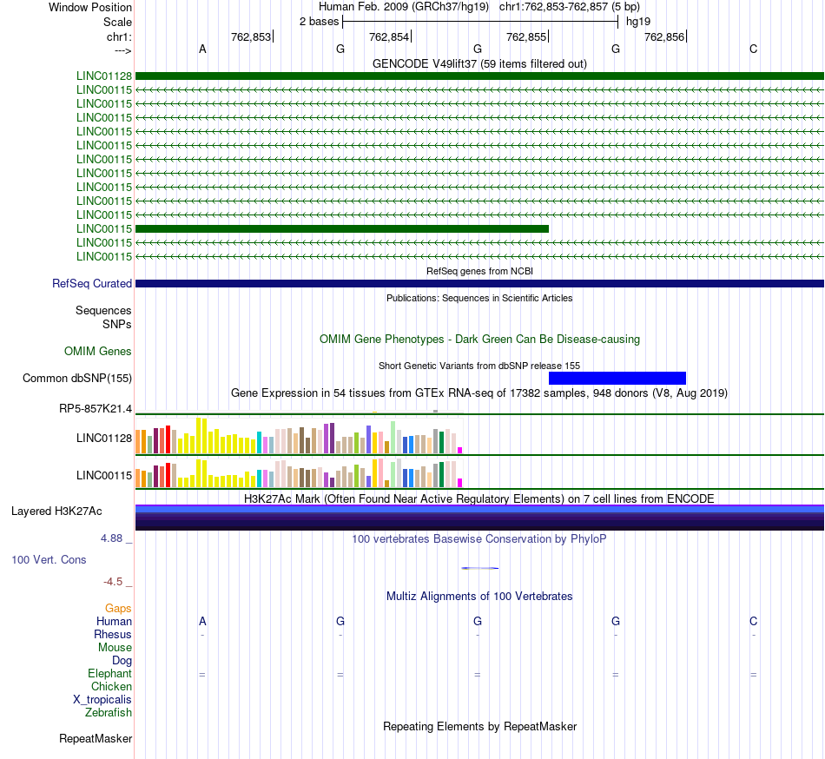825x759 pixels.
Task: Click the Human alignment row label
Action: tap(114, 621)
